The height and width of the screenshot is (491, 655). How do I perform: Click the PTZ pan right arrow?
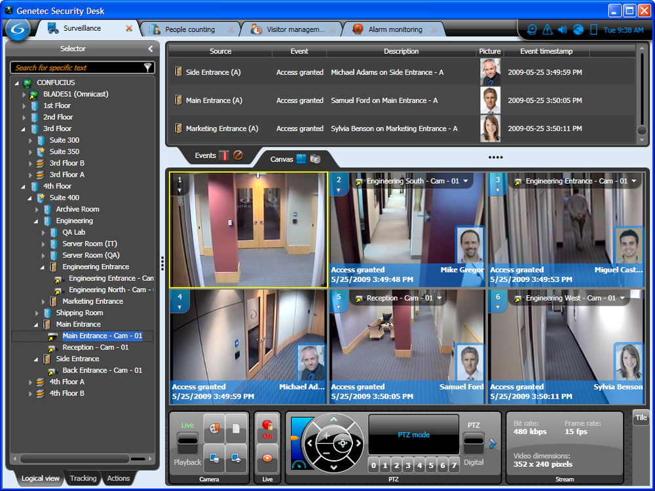[x=359, y=443]
